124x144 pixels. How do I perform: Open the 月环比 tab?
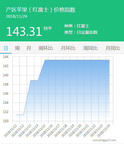pyautogui.click(x=68, y=48)
